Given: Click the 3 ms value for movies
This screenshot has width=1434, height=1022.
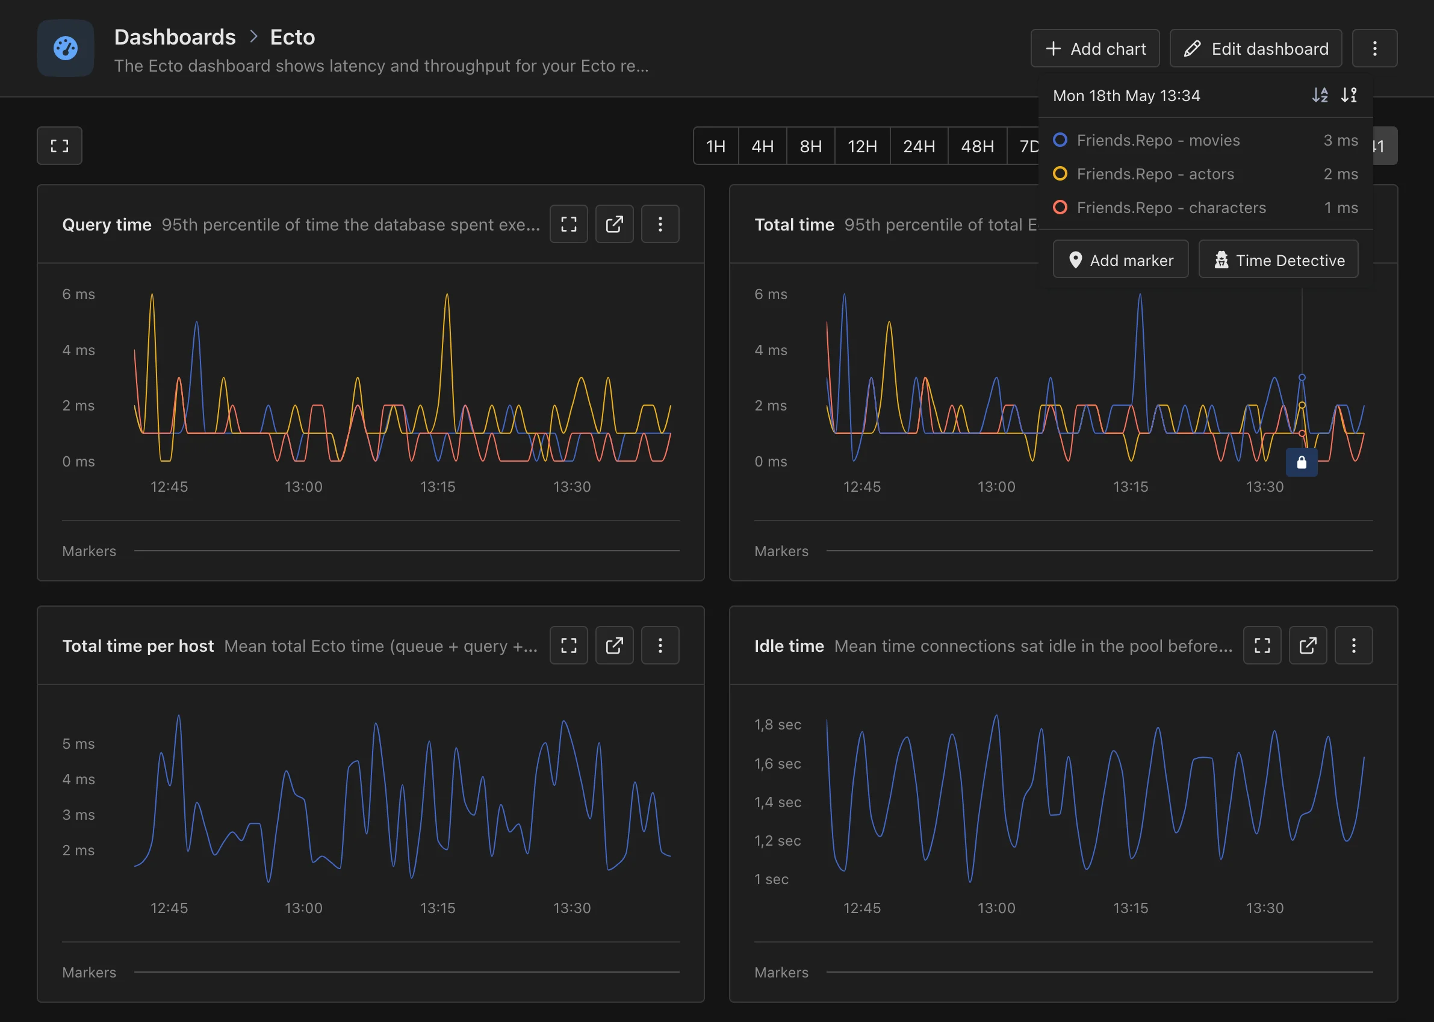Looking at the screenshot, I should 1340,140.
